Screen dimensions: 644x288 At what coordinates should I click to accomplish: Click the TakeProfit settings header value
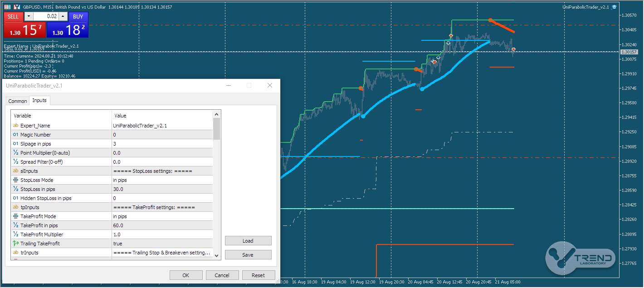[162, 207]
